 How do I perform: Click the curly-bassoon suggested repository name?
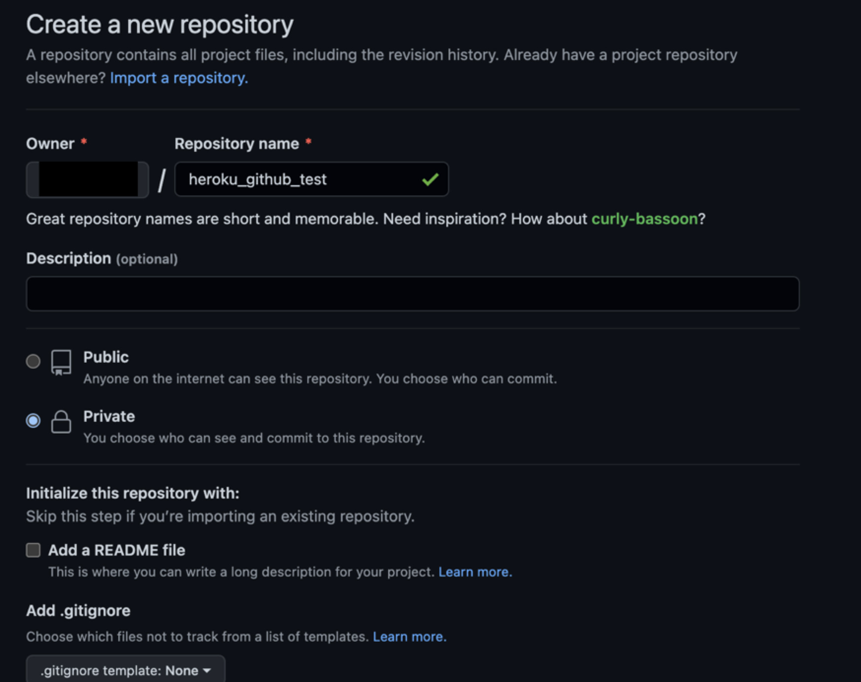pos(644,219)
